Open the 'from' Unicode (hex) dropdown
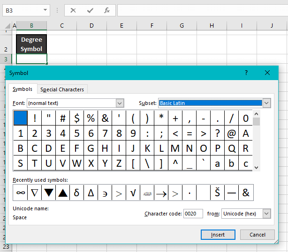288x252 pixels. [266, 214]
